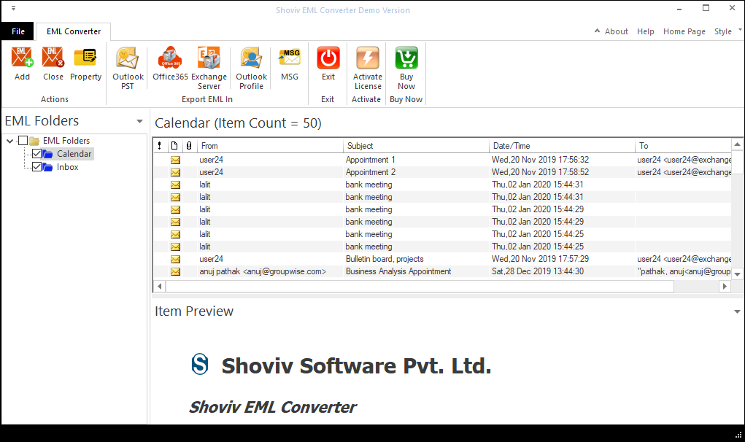Sort list by Date/Time column
The image size is (745, 442).
click(x=562, y=146)
